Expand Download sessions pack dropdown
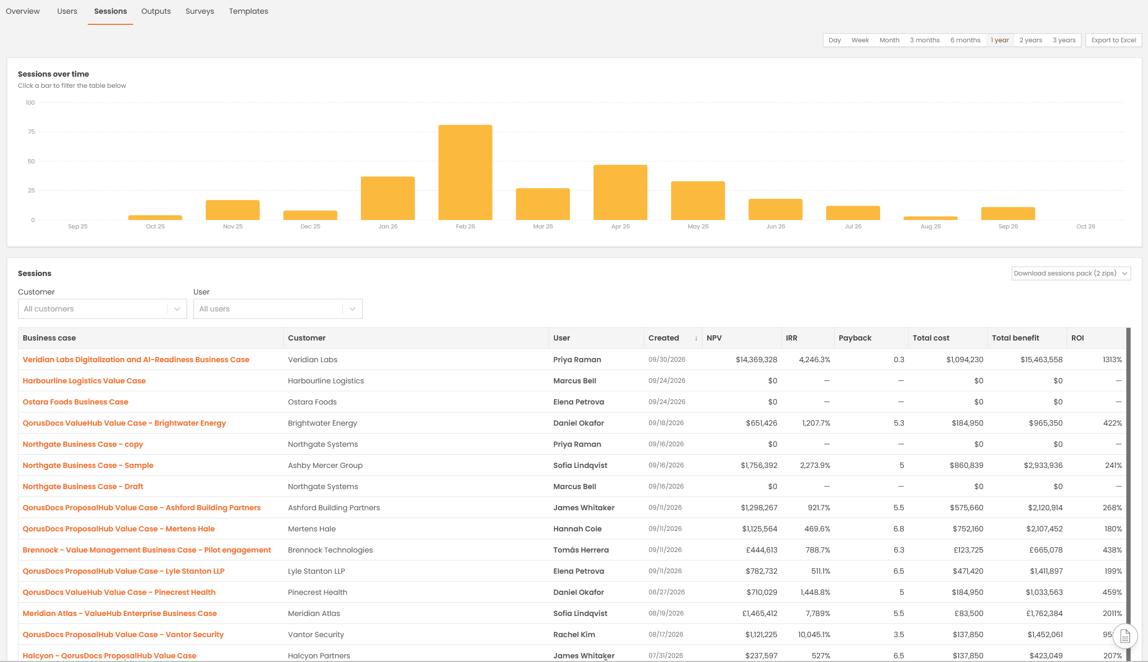Image resolution: width=1148 pixels, height=662 pixels. coord(1071,273)
